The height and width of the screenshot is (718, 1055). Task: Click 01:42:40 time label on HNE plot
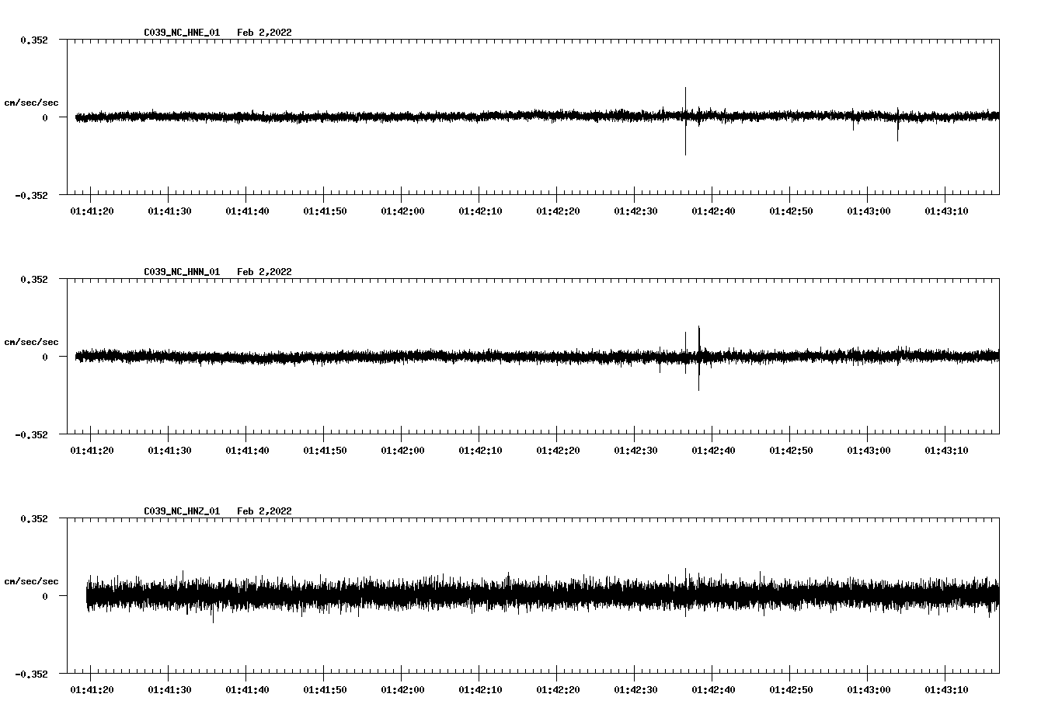713,211
